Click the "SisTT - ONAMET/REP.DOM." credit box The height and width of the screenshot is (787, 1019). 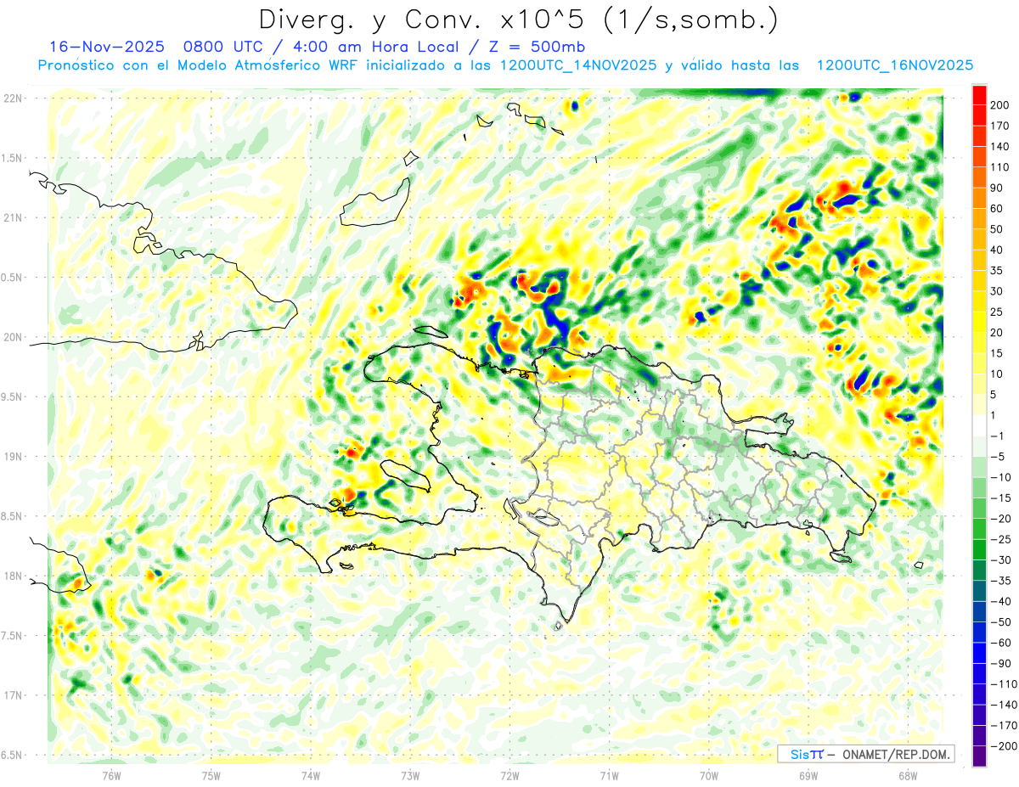[x=865, y=754]
